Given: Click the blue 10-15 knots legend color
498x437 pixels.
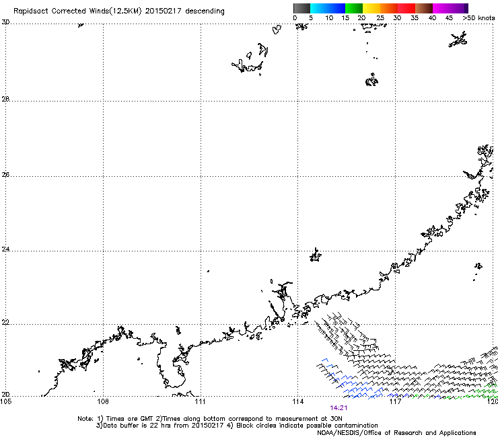Looking at the screenshot, I should point(336,8).
